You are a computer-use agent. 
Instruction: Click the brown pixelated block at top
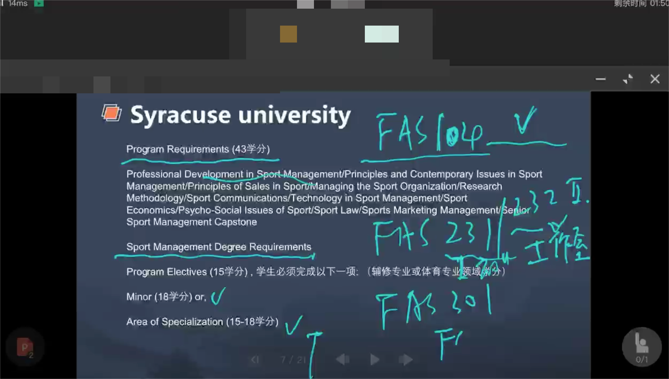tap(288, 34)
